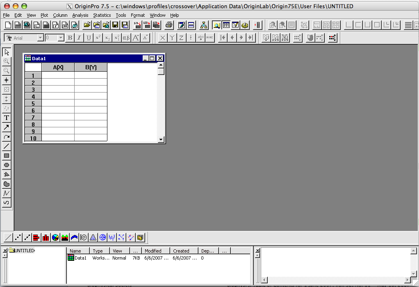Click the Scatter plot icon

[x=18, y=237]
